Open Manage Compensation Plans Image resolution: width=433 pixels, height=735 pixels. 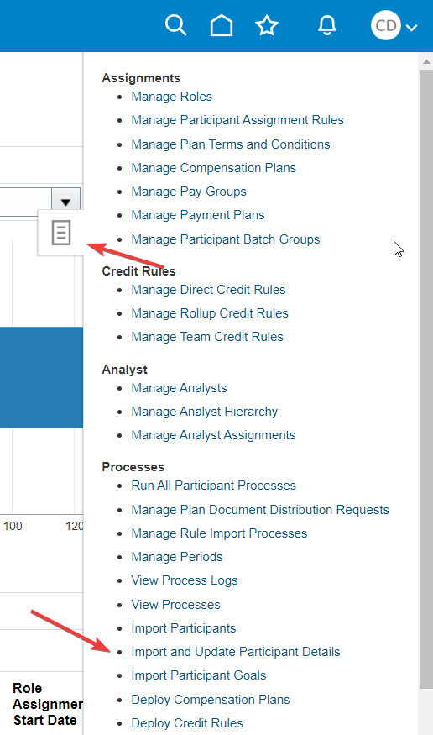[x=213, y=168]
